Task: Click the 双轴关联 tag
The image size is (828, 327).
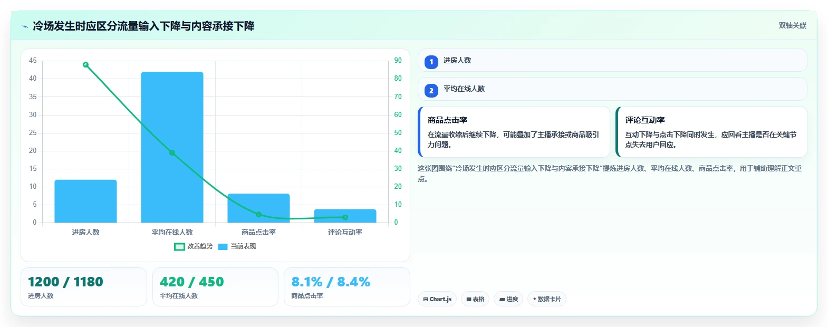Action: point(792,25)
